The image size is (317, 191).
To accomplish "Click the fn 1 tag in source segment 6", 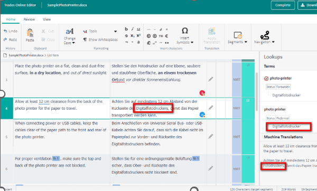I will (x=56, y=158).
